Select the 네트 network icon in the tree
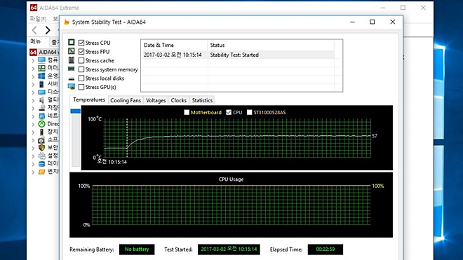The image size is (463, 260). [42, 116]
